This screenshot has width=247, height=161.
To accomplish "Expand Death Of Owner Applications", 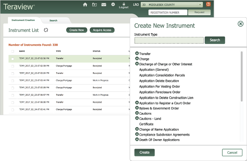I will 137,140.
